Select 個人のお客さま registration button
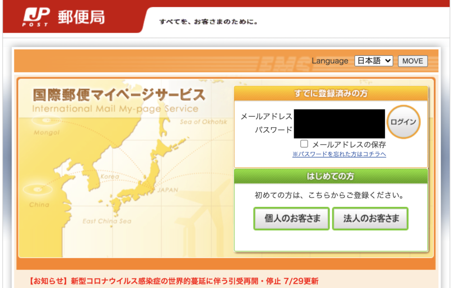Viewport: 472px width, 288px height. coord(291,218)
